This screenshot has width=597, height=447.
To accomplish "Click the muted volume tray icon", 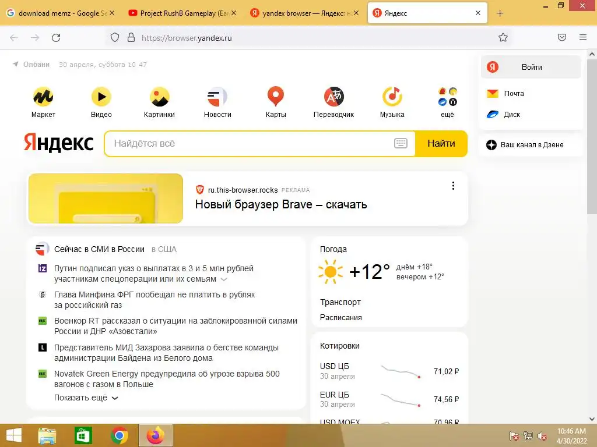I will (542, 436).
